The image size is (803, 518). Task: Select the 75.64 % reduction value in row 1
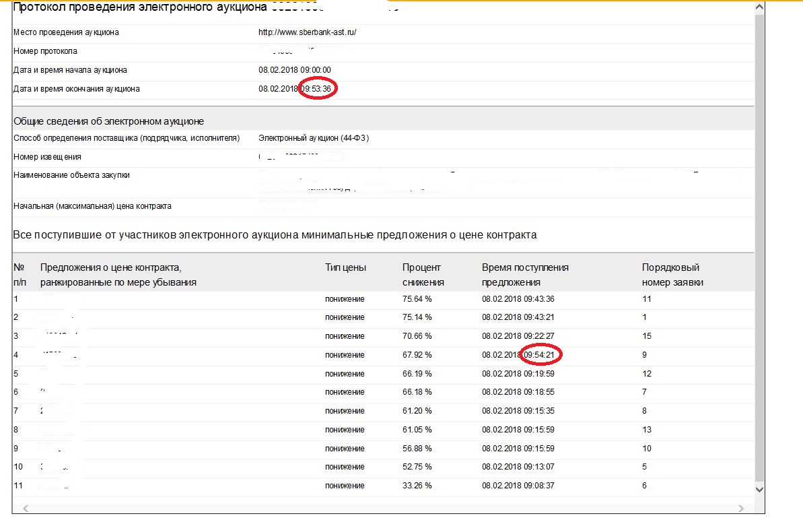pos(417,298)
